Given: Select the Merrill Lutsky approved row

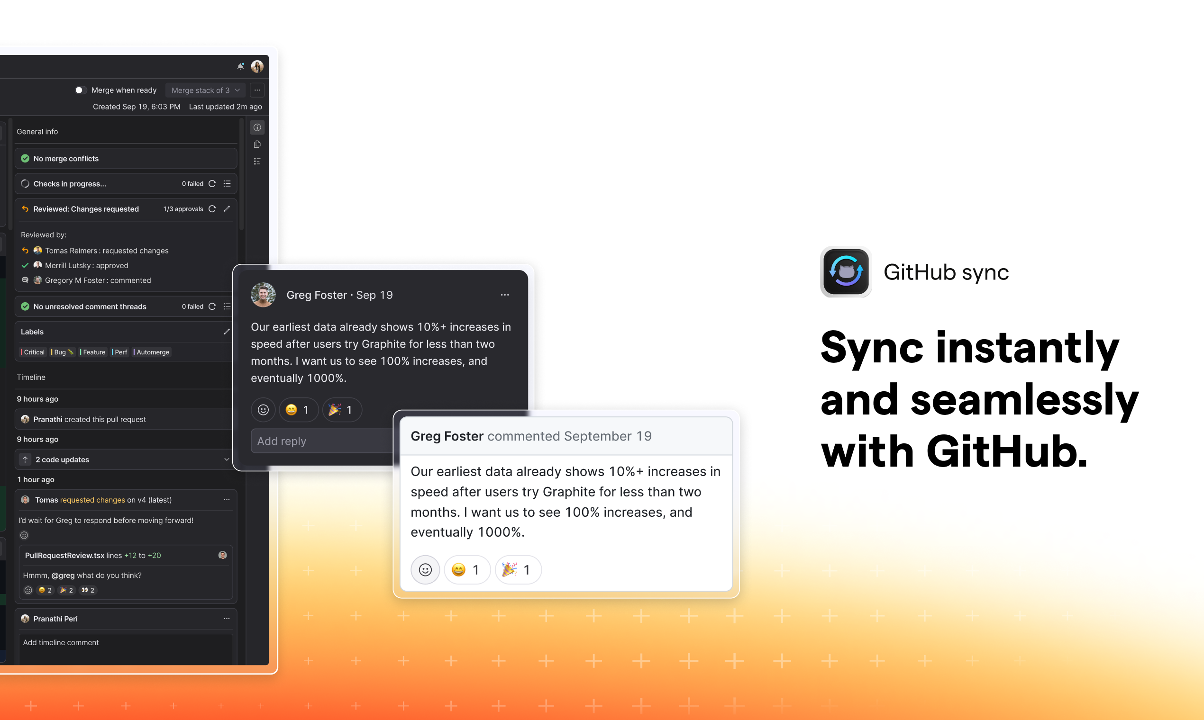Looking at the screenshot, I should 75,265.
